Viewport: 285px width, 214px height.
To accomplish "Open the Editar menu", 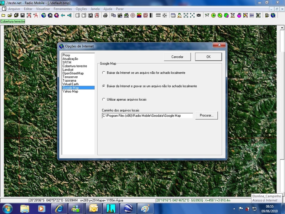I will point(28,9).
